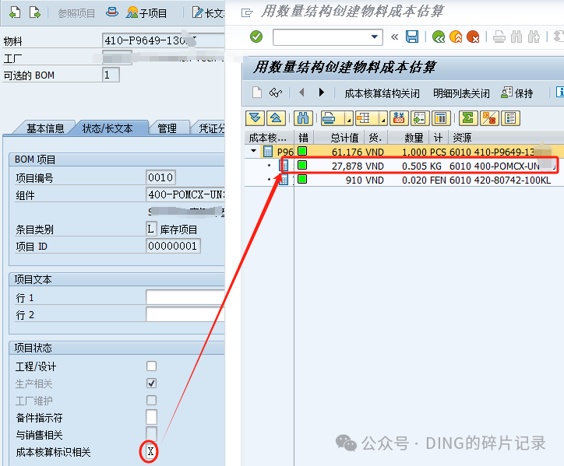Click the 项目 ID field 00000001
The width and height of the screenshot is (564, 466).
click(x=173, y=246)
